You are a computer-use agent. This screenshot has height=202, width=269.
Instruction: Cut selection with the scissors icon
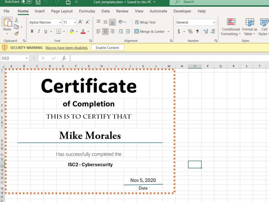coord(16,20)
